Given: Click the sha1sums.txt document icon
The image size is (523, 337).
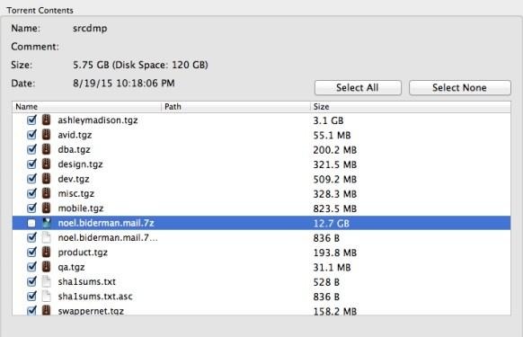Looking at the screenshot, I should [x=47, y=281].
